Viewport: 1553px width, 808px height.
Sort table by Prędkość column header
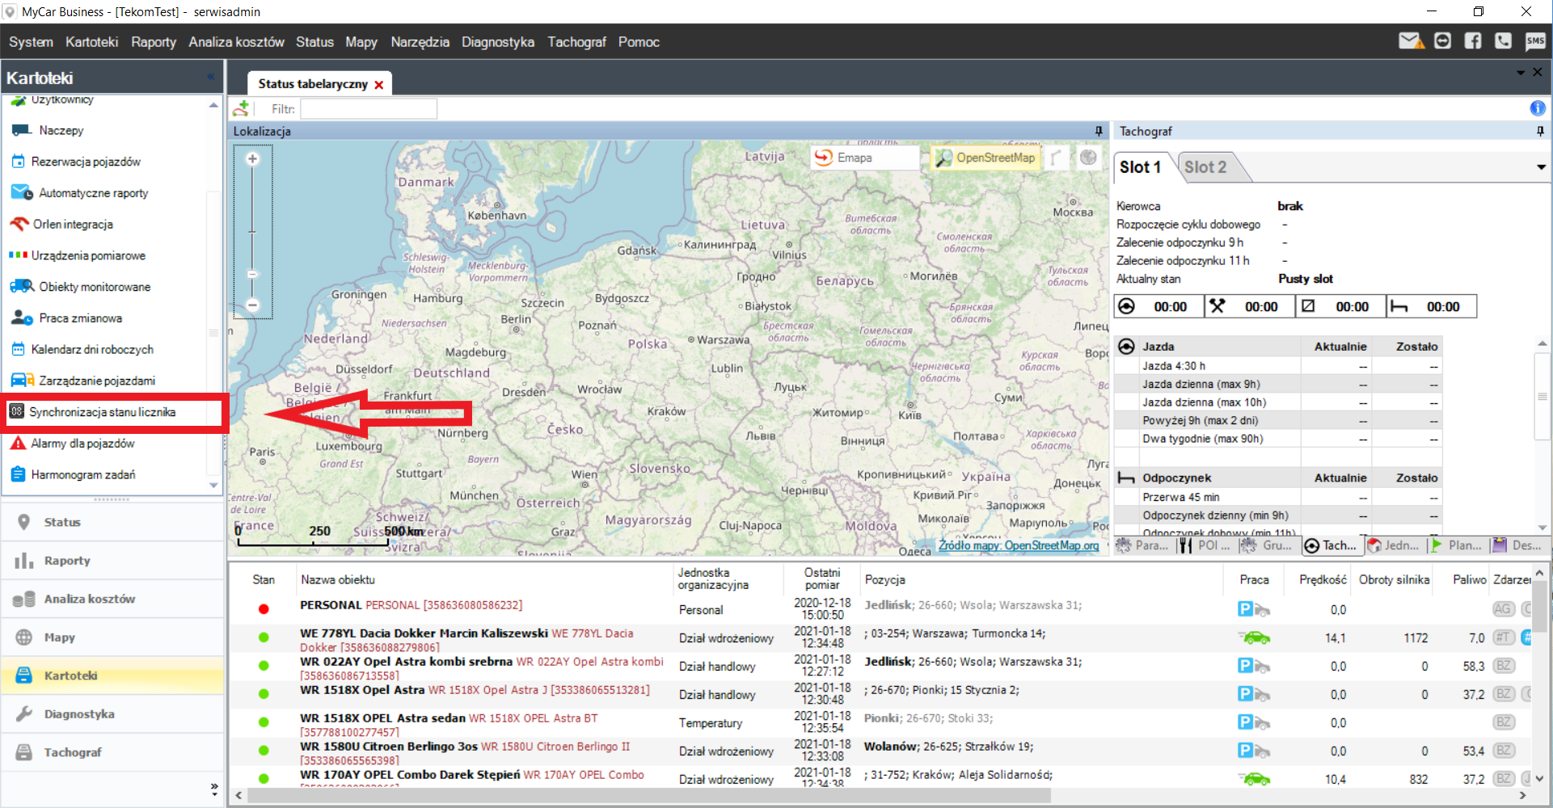(1323, 579)
